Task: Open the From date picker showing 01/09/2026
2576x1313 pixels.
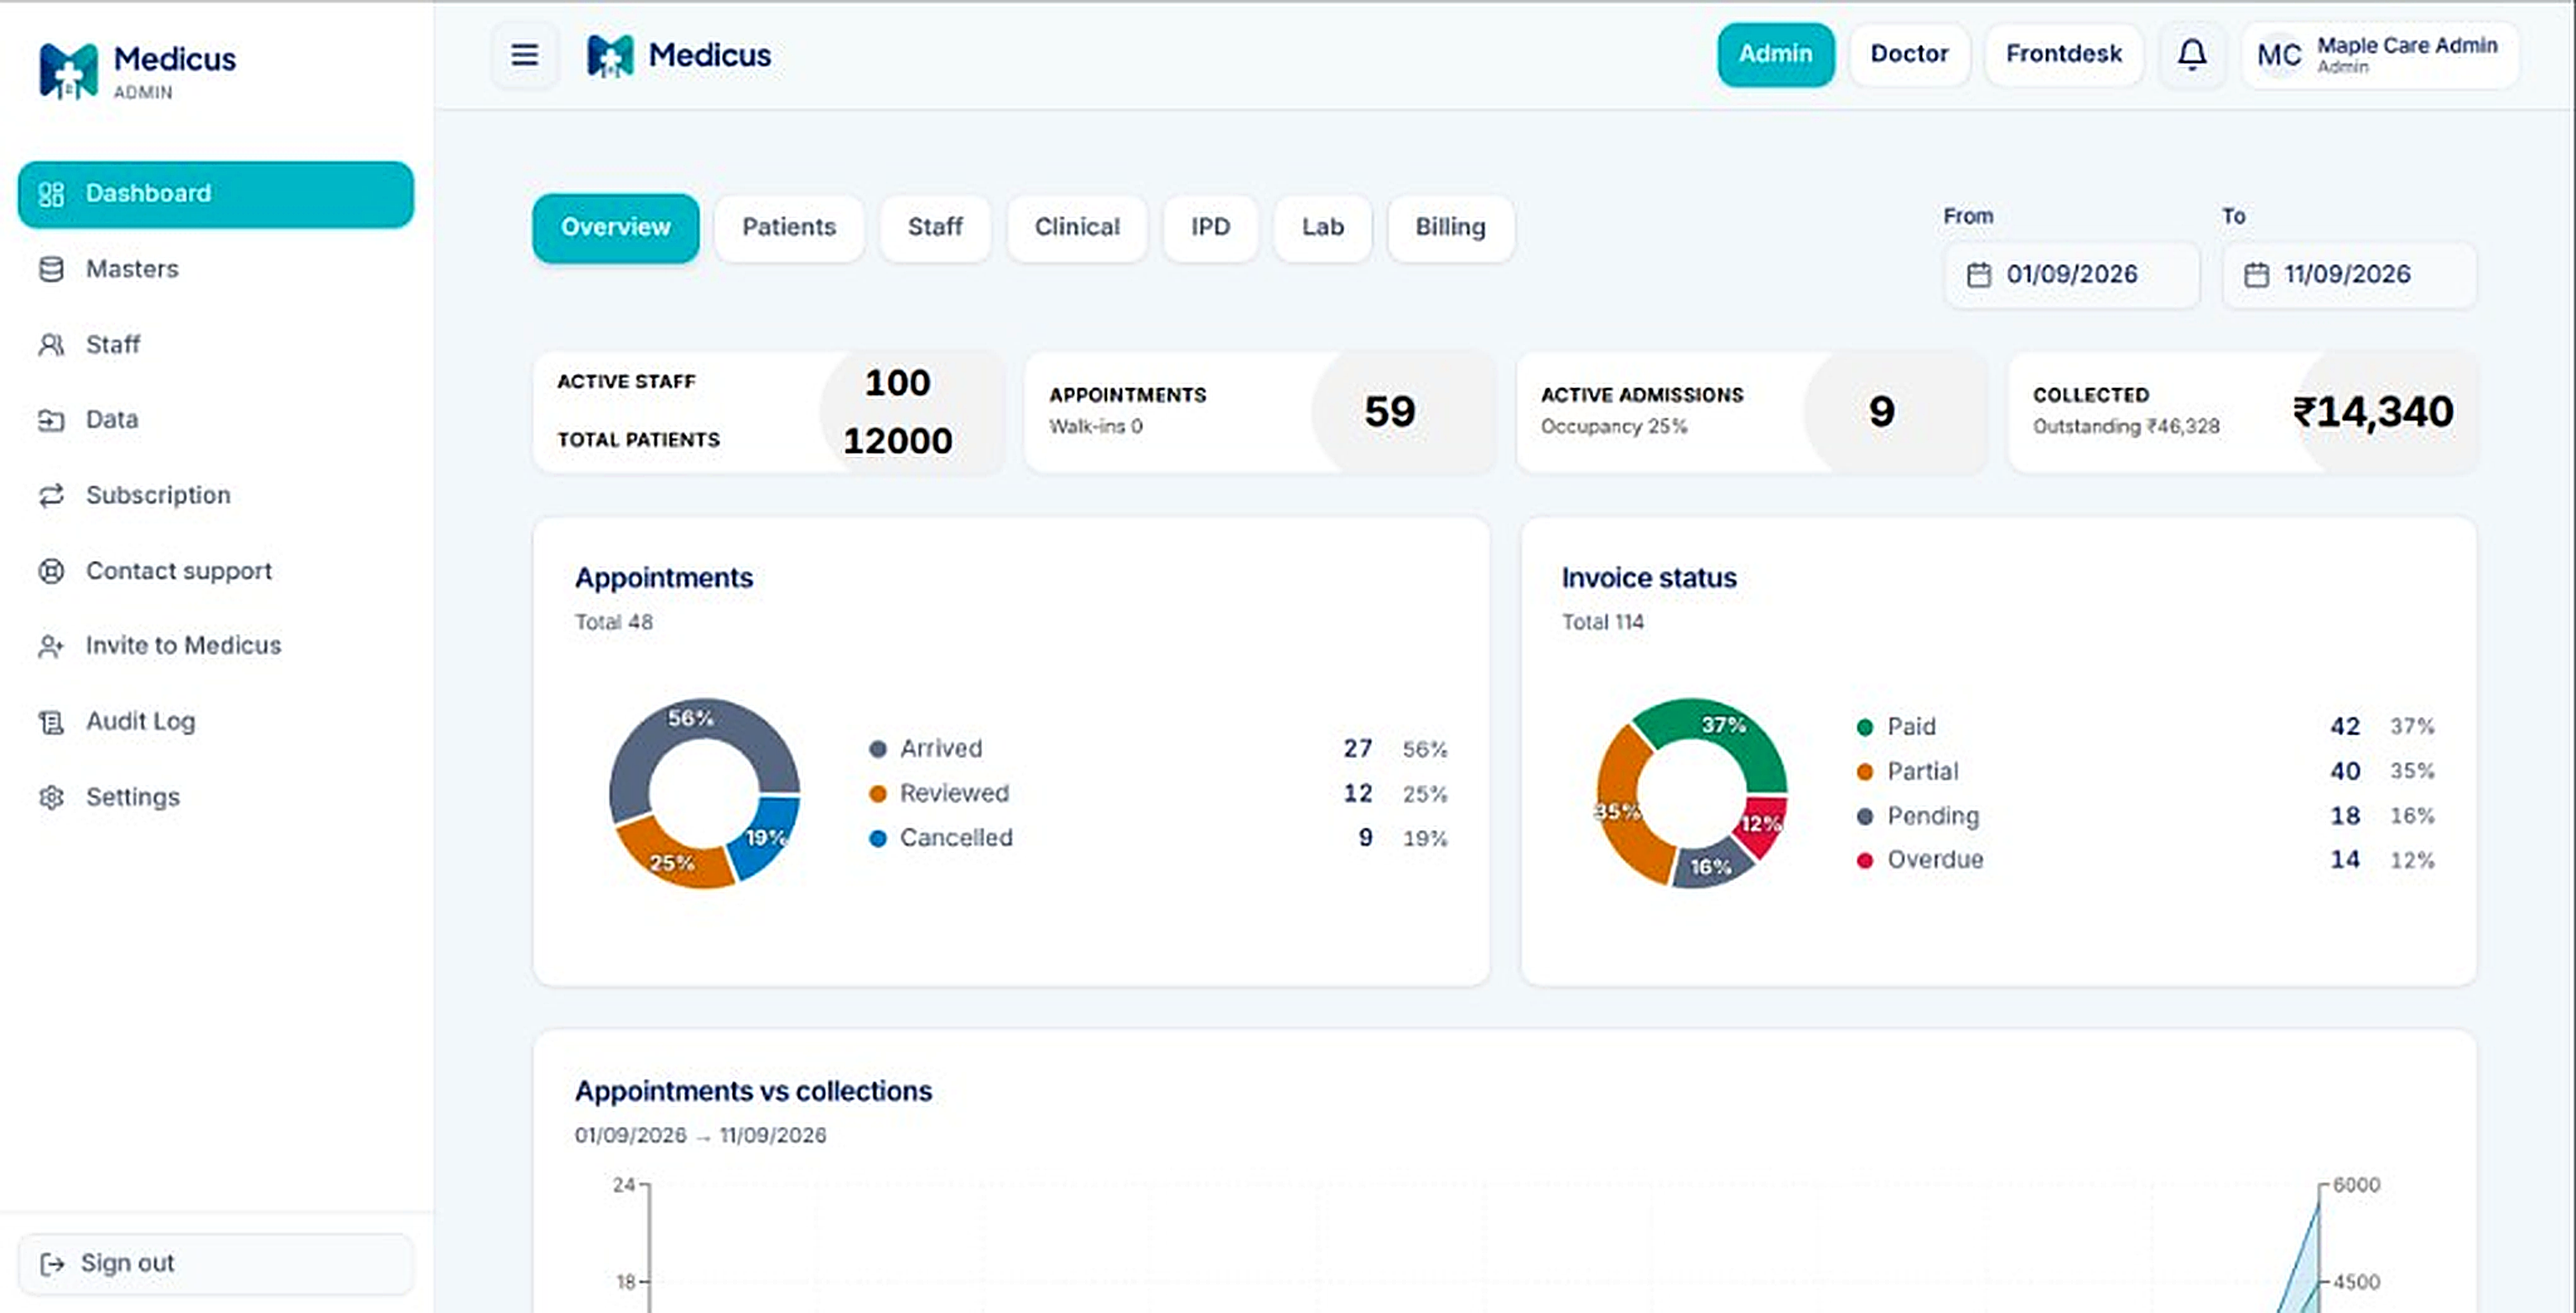Action: click(2071, 275)
